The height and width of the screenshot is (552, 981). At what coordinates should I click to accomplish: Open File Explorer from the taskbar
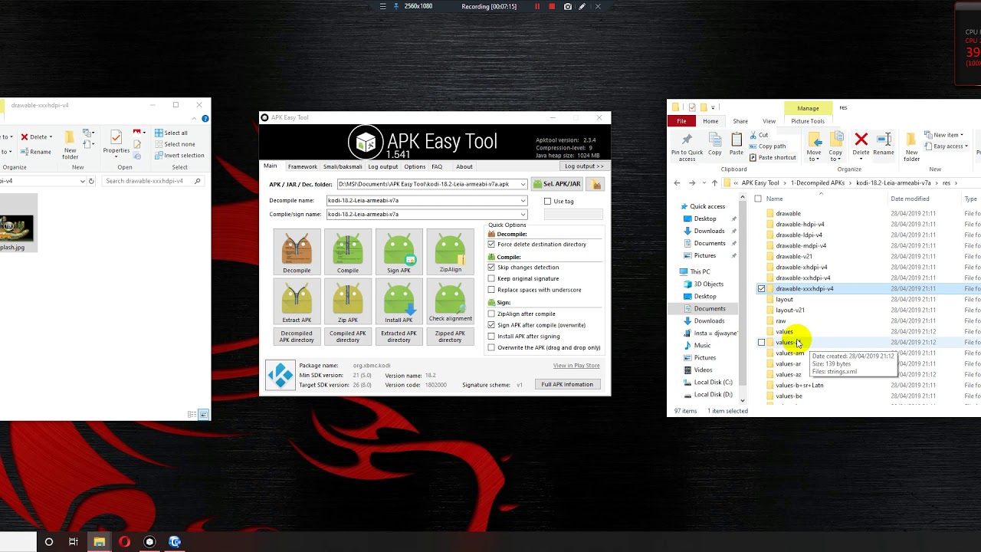[x=99, y=542]
